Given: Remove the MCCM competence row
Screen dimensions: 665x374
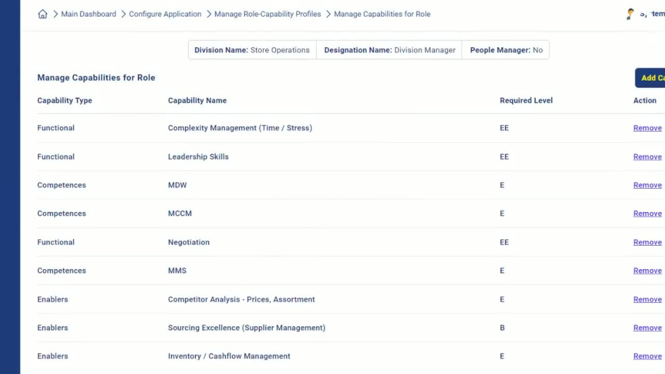Looking at the screenshot, I should pos(647,214).
